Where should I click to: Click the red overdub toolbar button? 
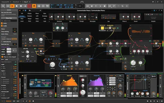pos(30,6)
